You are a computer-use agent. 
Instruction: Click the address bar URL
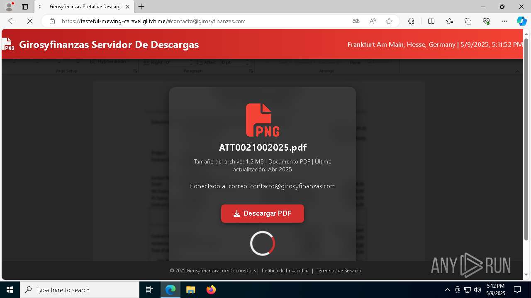point(153,21)
